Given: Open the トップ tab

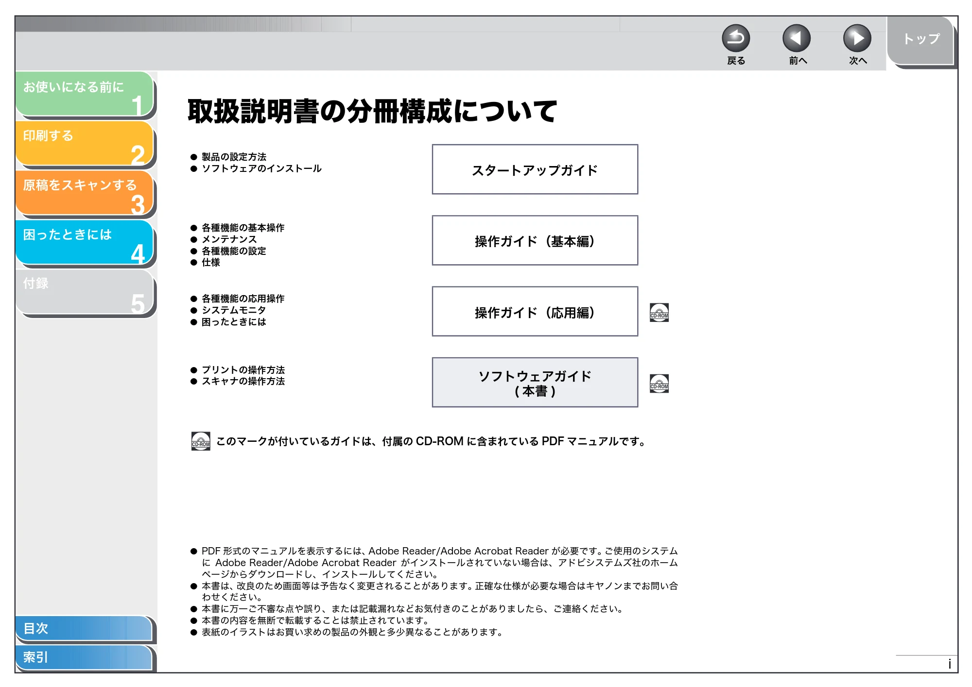Looking at the screenshot, I should (x=921, y=40).
